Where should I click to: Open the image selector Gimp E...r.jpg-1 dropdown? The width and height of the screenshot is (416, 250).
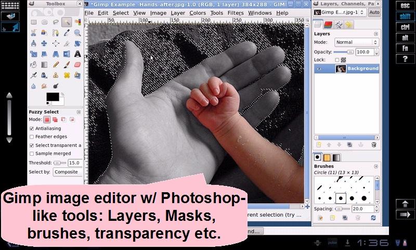pyautogui.click(x=340, y=12)
